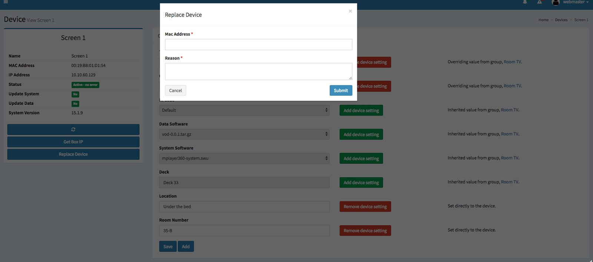This screenshot has width=593, height=262.
Task: Remove device setting for Location
Action: pyautogui.click(x=365, y=207)
